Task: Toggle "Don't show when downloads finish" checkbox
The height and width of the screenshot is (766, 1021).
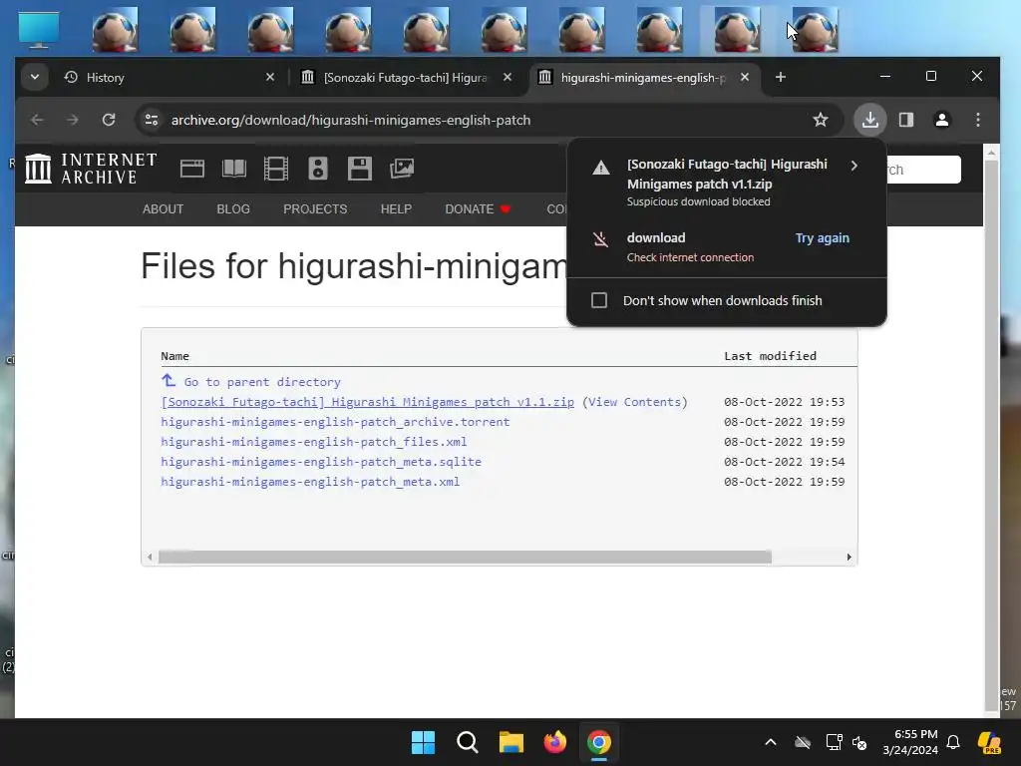Action: pyautogui.click(x=599, y=300)
